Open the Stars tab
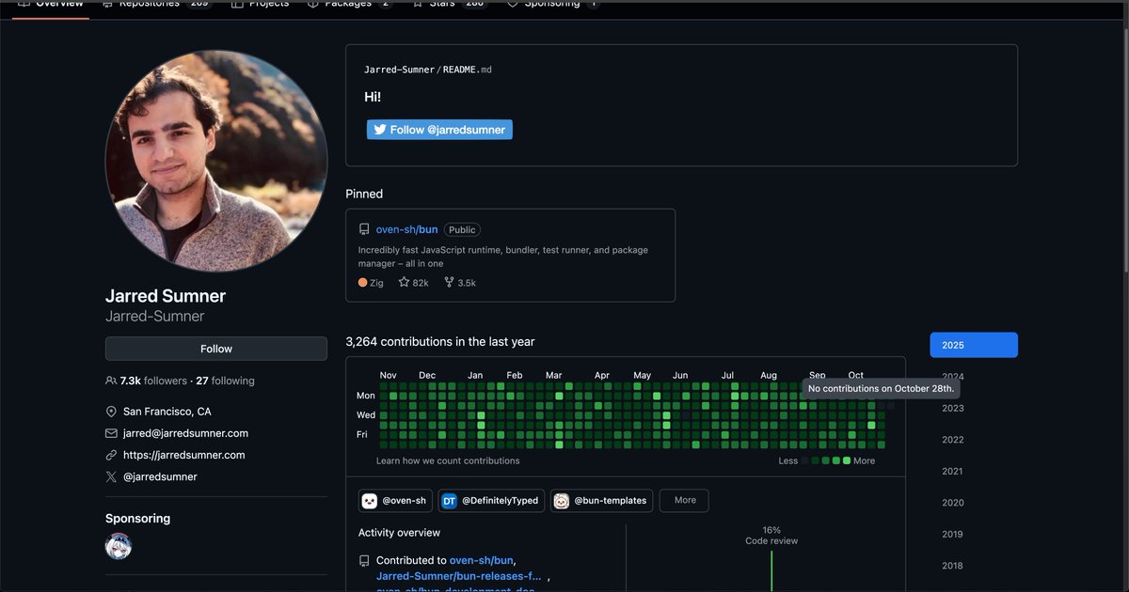 pyautogui.click(x=450, y=4)
